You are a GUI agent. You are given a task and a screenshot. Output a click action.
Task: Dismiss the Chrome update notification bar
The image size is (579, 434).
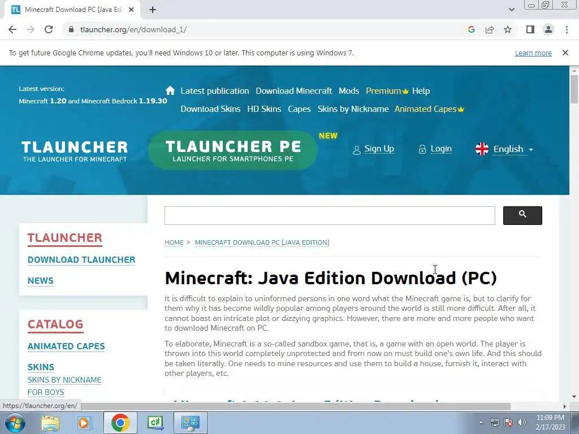[x=565, y=53]
